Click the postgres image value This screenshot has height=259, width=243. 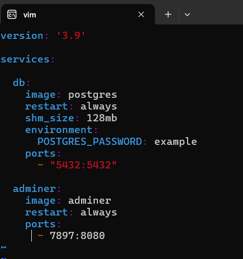(93, 95)
